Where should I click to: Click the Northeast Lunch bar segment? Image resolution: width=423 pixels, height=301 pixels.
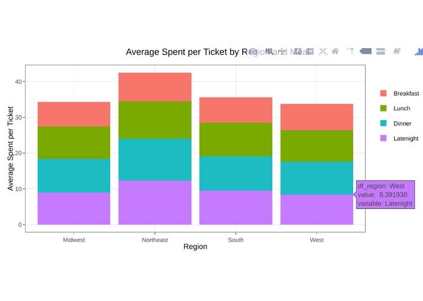[155, 120]
